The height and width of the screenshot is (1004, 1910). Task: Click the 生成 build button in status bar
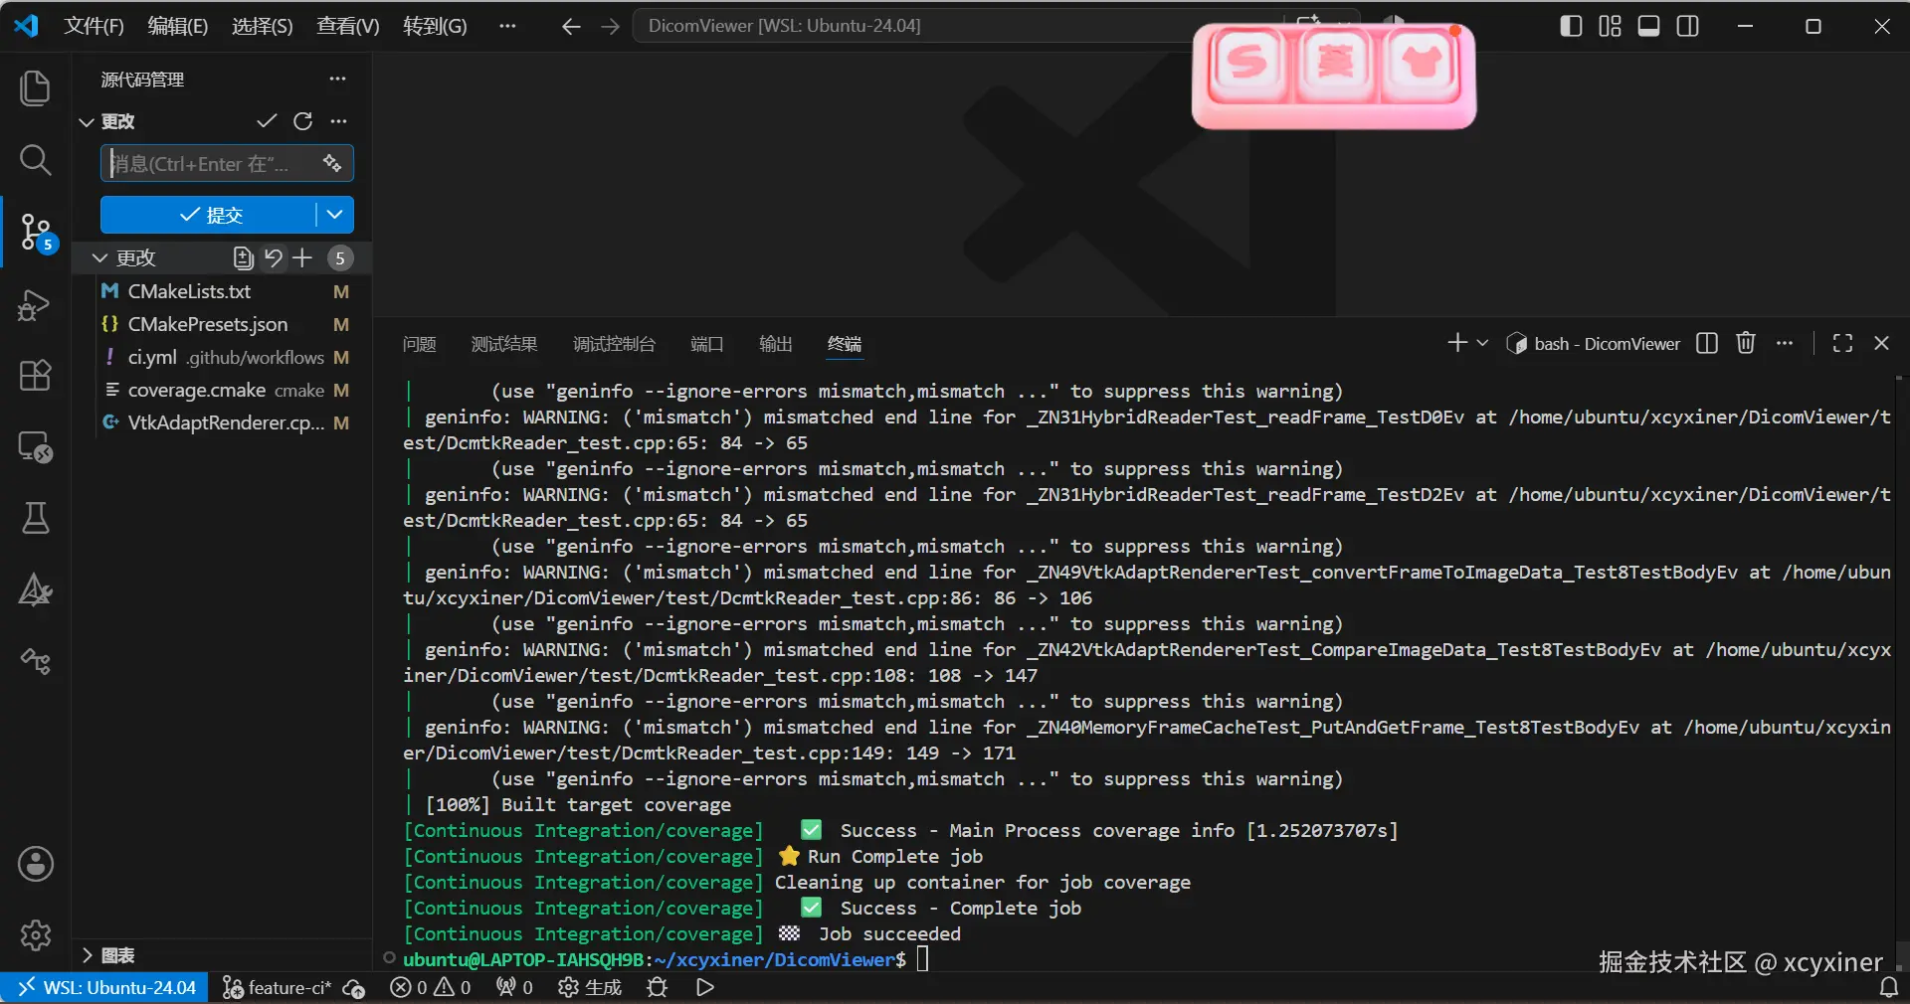[590, 987]
